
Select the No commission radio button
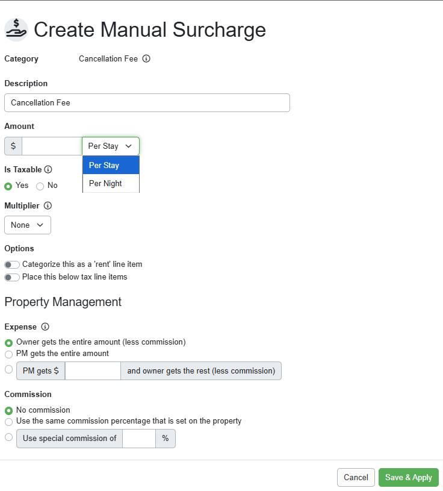(9, 410)
